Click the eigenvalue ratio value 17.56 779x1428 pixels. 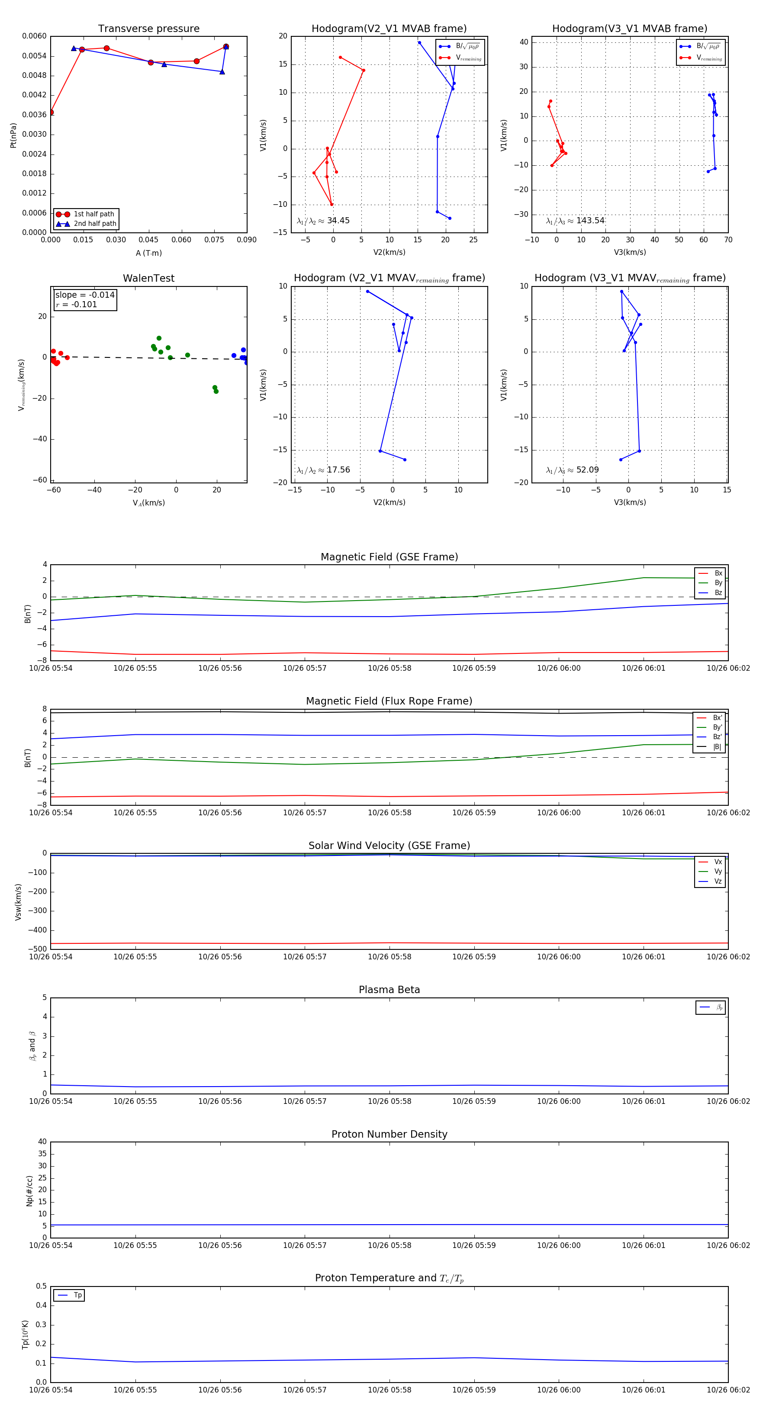338,470
